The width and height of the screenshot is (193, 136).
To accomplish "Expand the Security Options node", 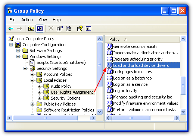I will (39, 98).
